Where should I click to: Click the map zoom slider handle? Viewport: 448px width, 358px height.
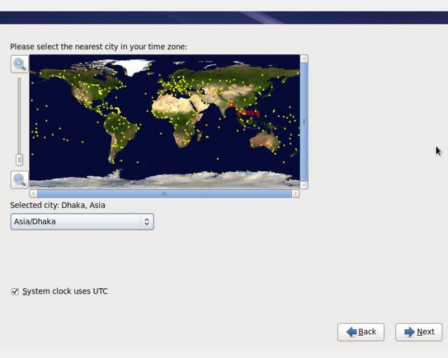pos(19,160)
